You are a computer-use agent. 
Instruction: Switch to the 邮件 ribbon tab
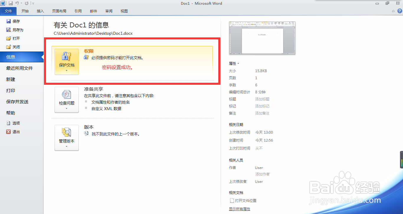coord(94,11)
